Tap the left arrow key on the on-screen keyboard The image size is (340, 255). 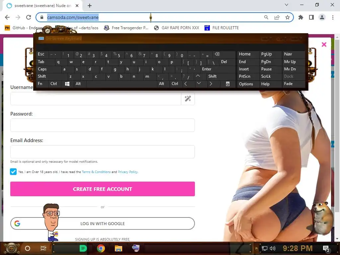pos(186,84)
